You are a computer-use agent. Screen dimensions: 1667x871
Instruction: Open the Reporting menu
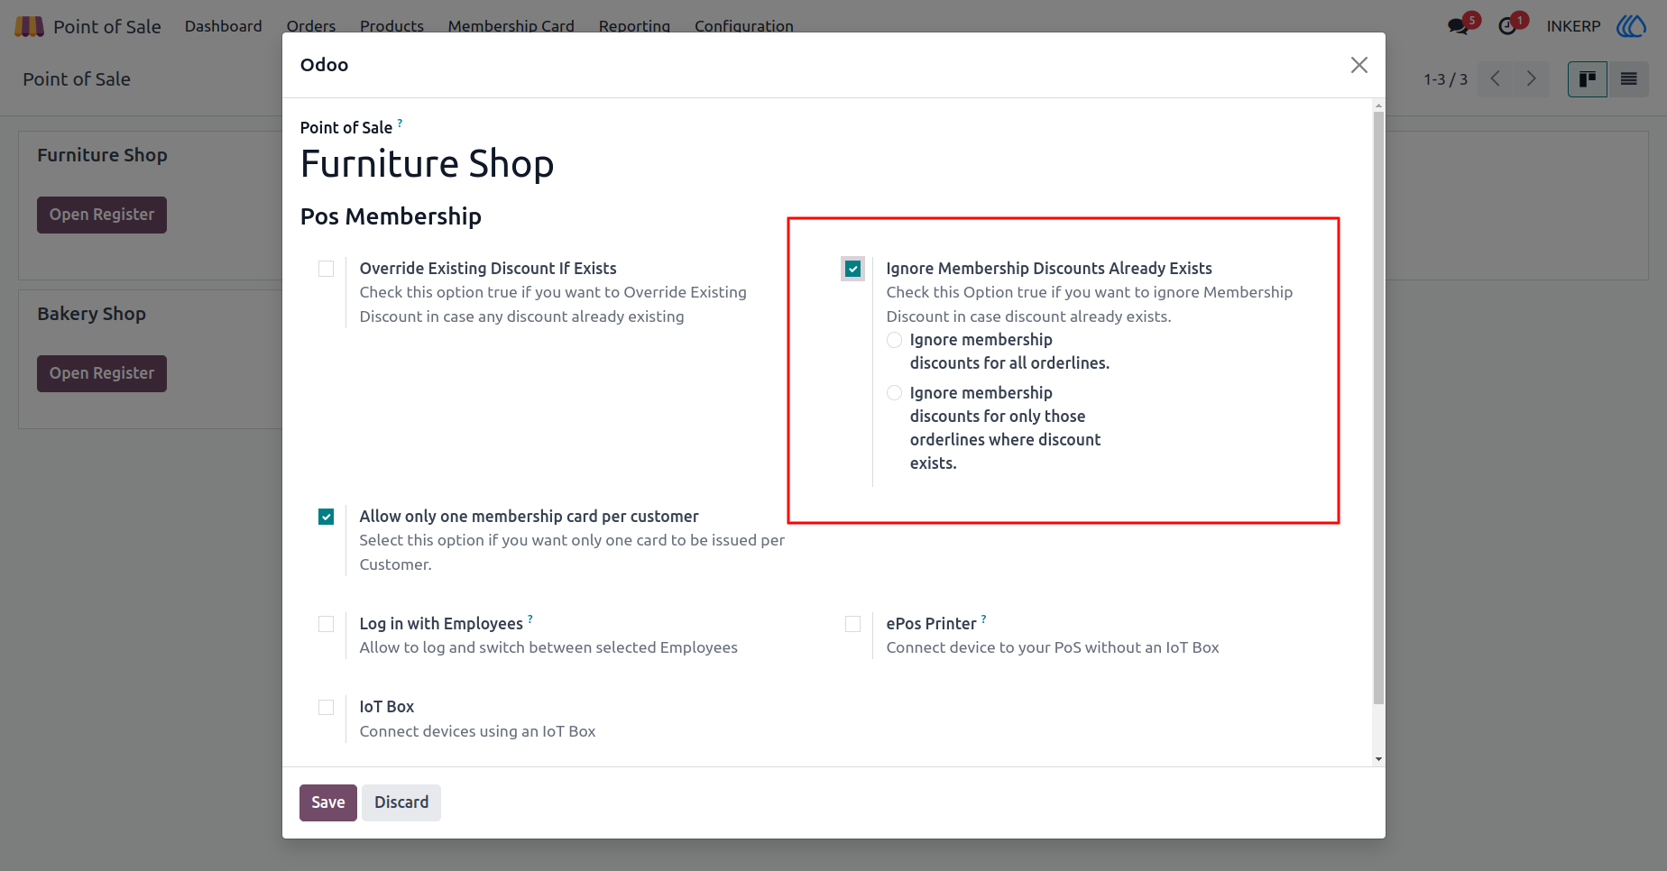pyautogui.click(x=634, y=26)
